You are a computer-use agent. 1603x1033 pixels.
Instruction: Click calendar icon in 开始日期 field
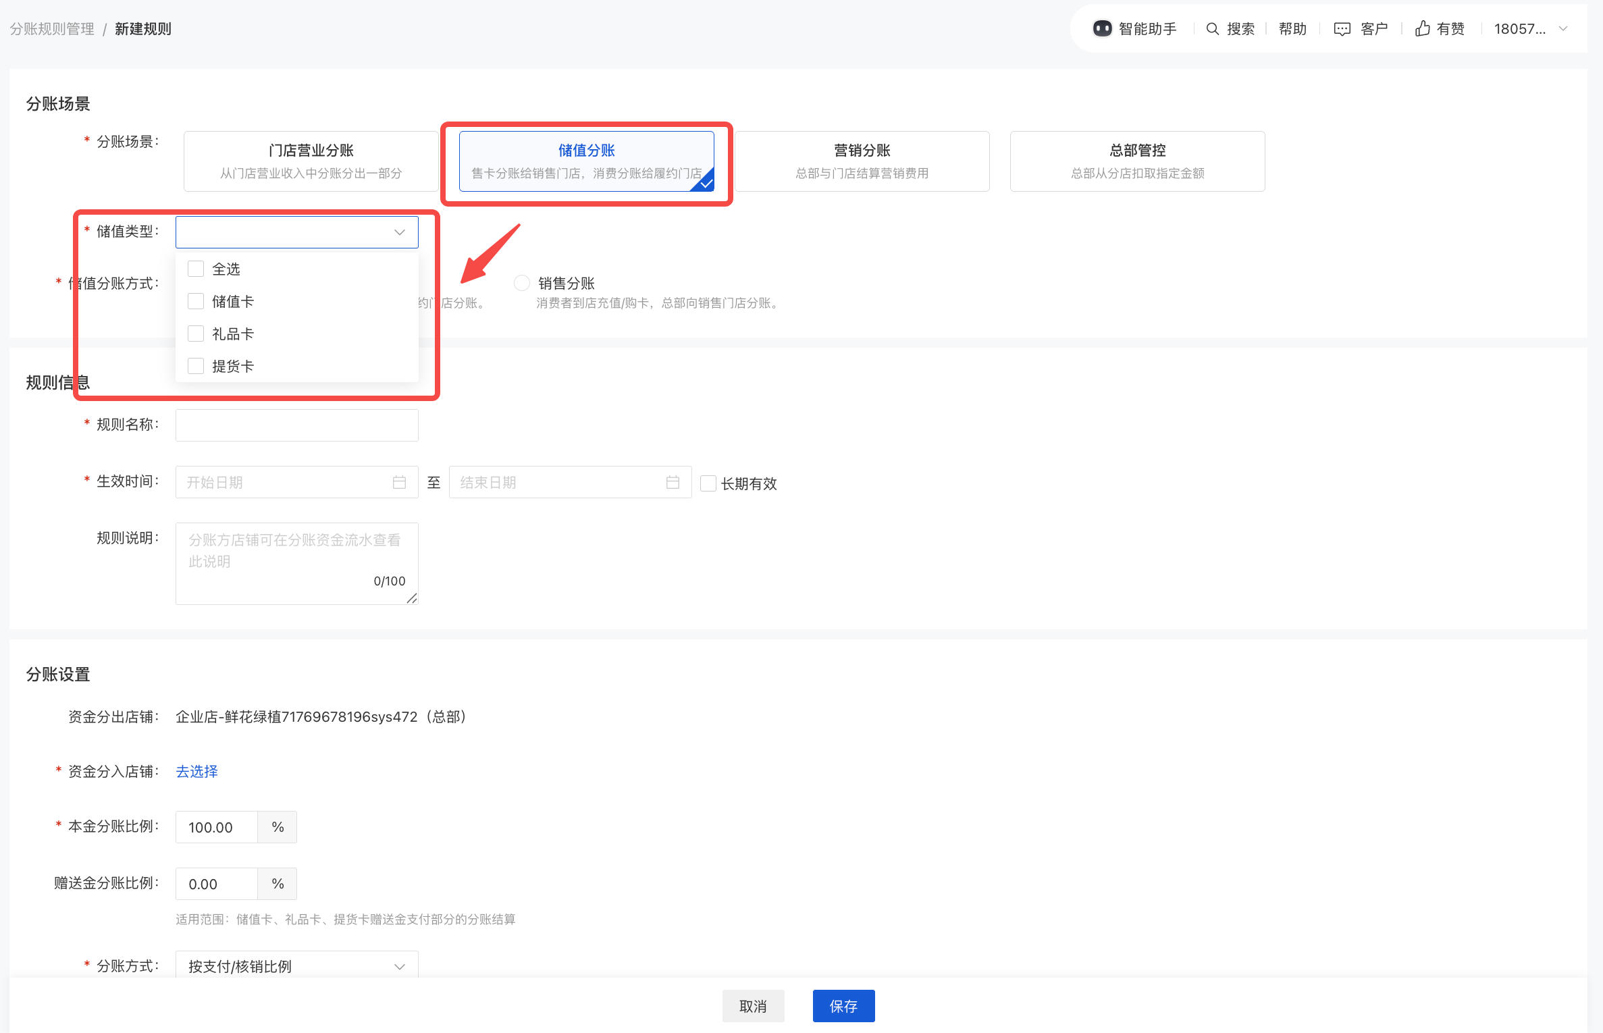(x=399, y=482)
